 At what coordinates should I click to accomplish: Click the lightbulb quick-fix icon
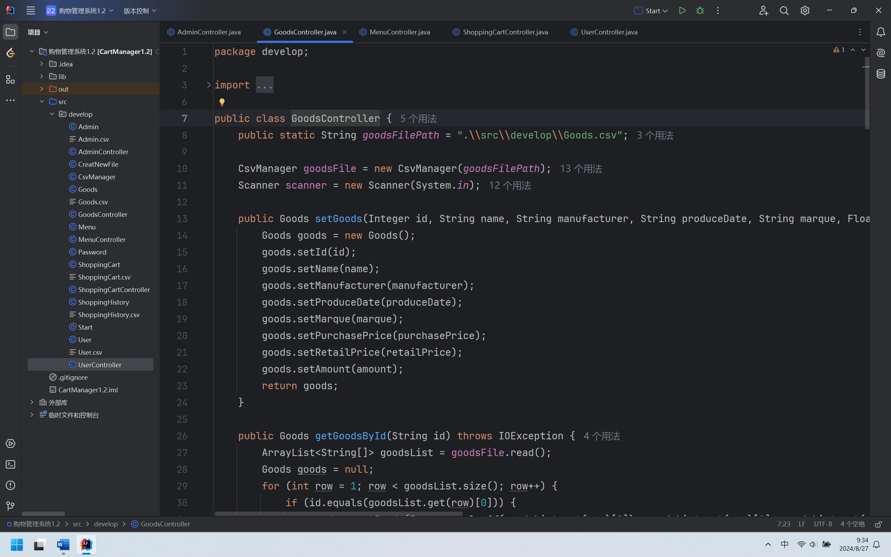pos(222,102)
